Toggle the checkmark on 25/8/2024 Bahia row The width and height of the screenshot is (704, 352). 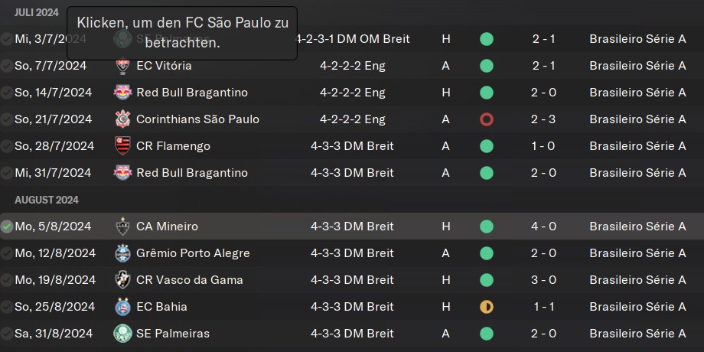tap(6, 307)
